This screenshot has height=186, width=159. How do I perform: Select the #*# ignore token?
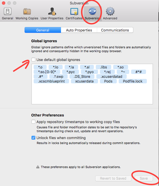click(x=139, y=72)
